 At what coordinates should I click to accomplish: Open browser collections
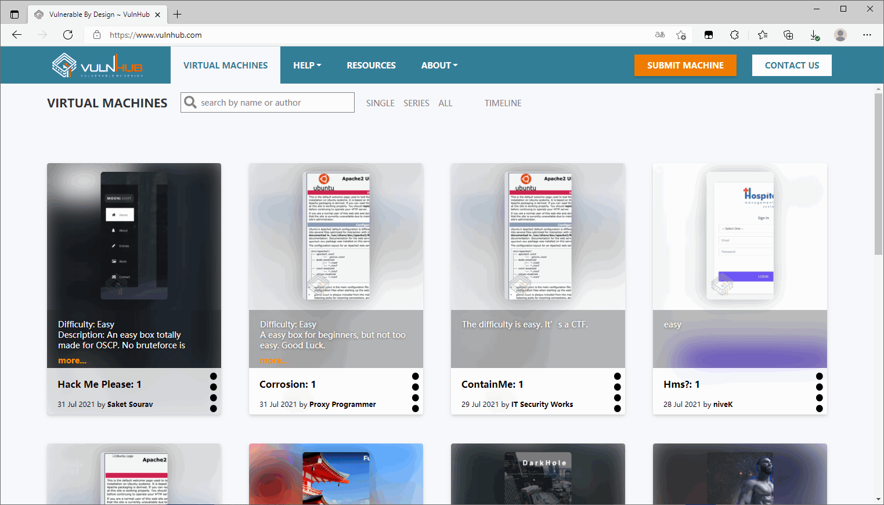pyautogui.click(x=788, y=35)
